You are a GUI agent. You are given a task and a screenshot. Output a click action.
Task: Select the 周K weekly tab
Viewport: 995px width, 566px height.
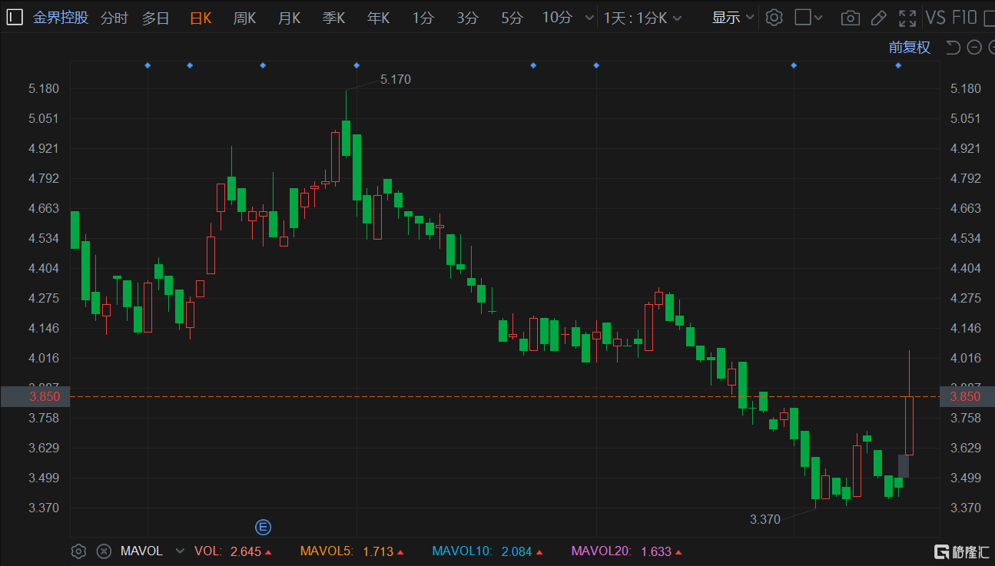[245, 18]
